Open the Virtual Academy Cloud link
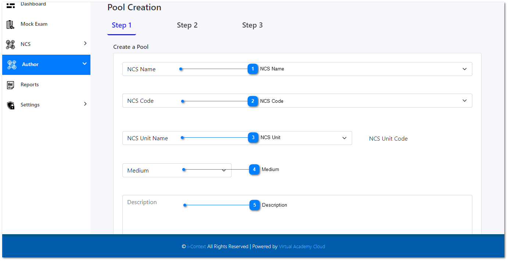The width and height of the screenshot is (508, 261). click(302, 247)
